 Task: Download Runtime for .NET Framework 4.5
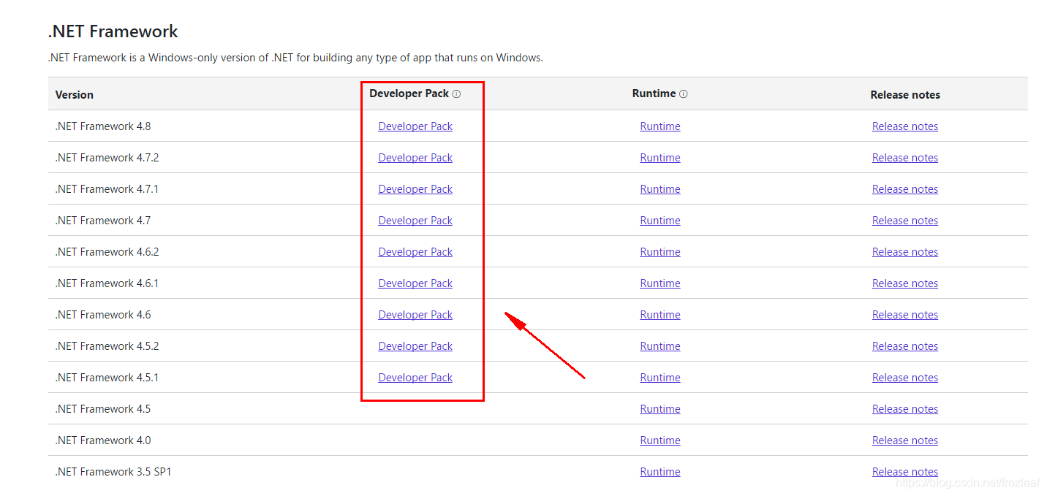(x=660, y=409)
